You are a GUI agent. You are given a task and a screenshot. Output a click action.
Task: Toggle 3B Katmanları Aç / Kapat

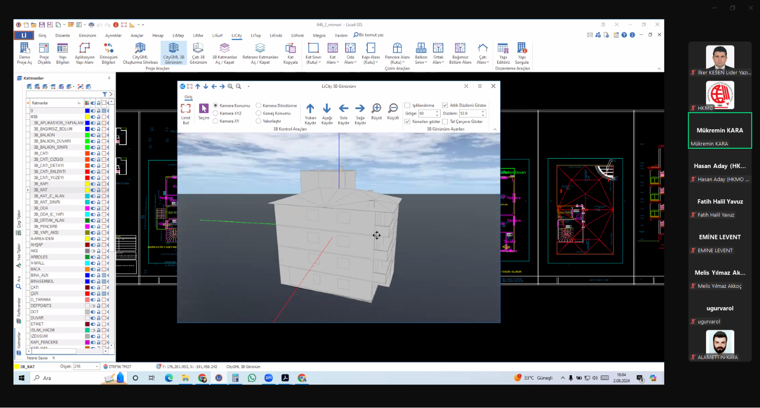coord(224,53)
